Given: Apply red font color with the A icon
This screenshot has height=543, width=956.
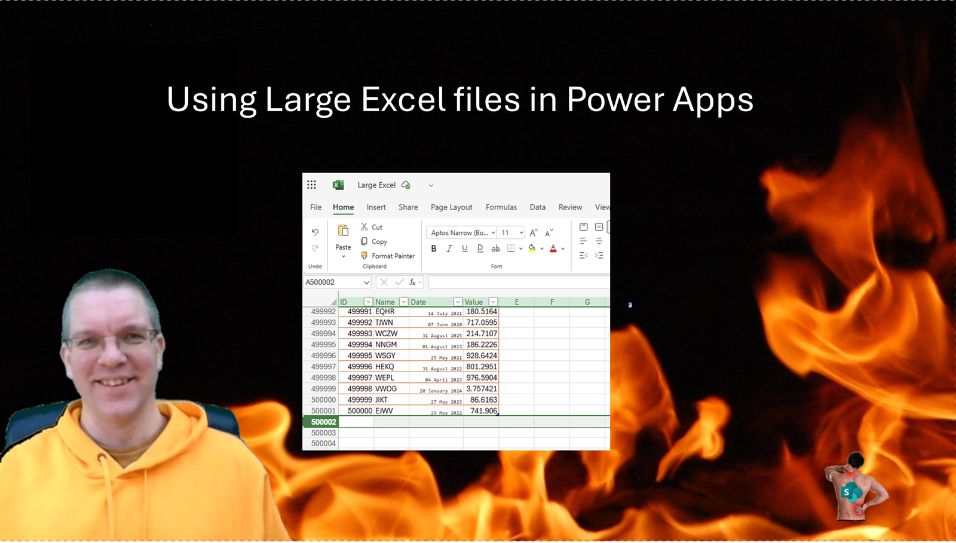Looking at the screenshot, I should click(553, 249).
